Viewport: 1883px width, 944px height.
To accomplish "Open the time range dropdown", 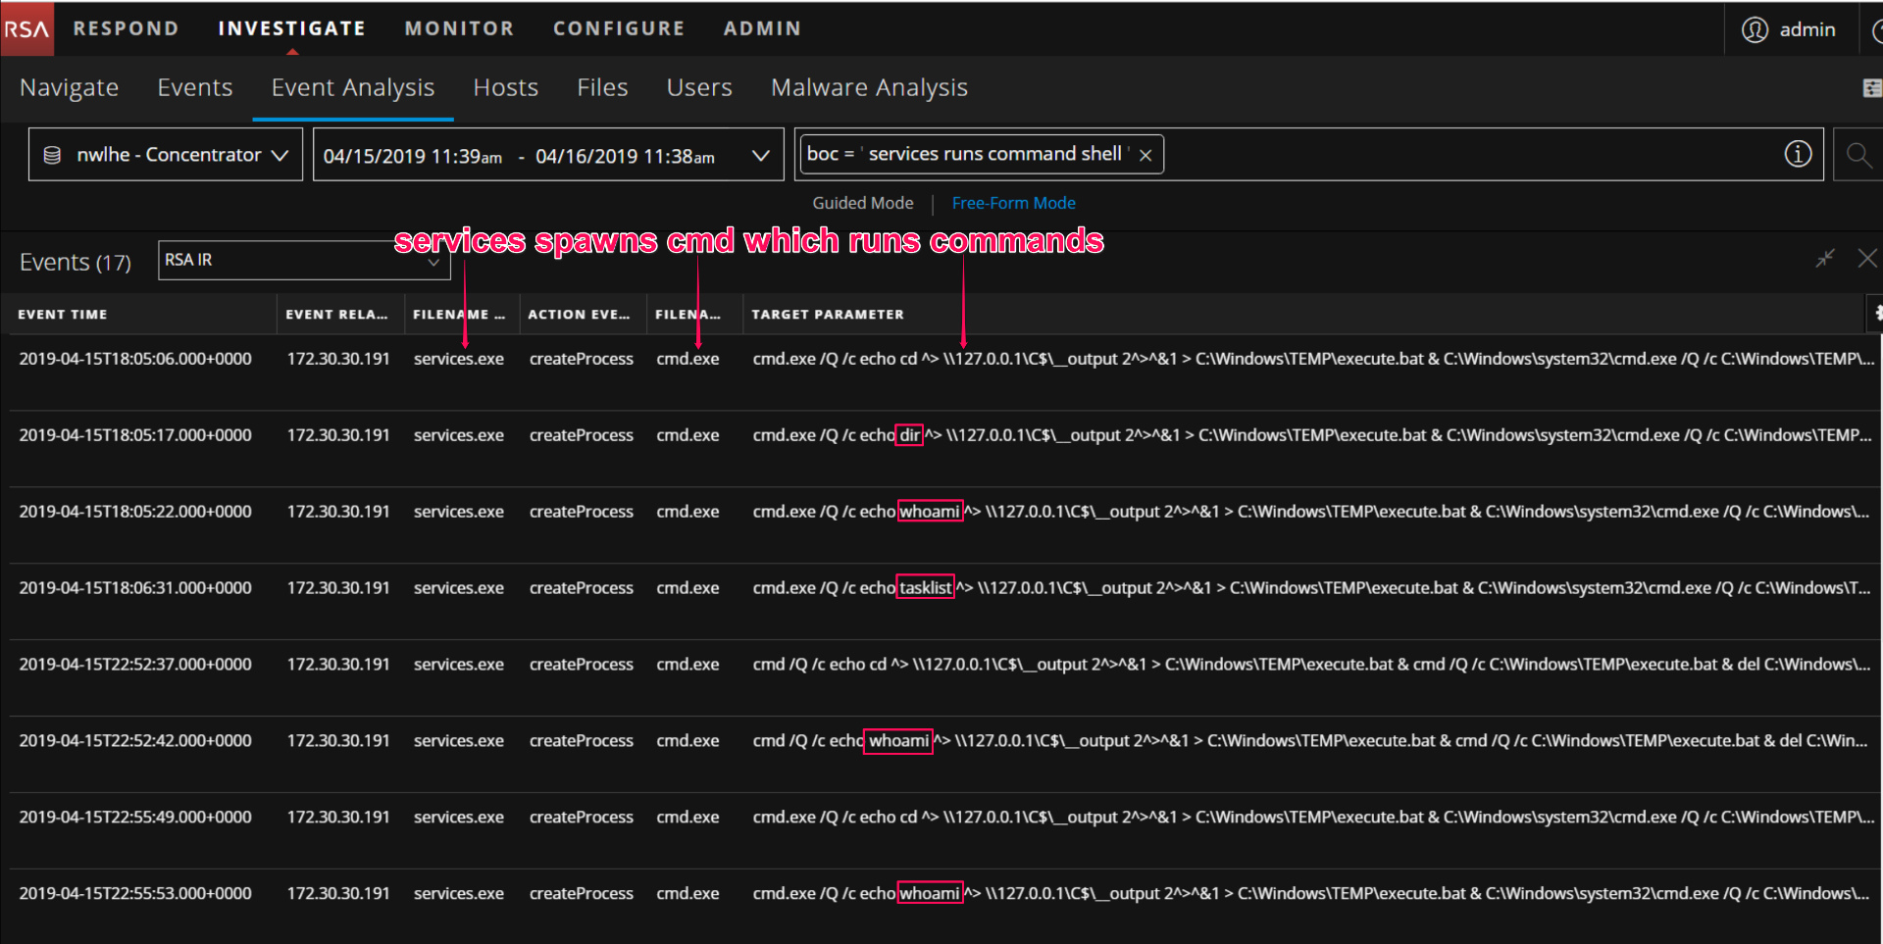I will click(760, 155).
